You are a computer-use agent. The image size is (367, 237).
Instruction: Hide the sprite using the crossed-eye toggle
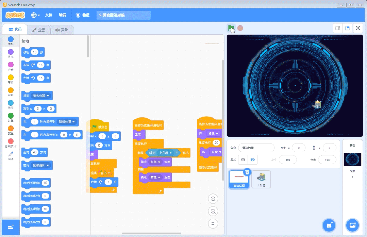point(253,159)
